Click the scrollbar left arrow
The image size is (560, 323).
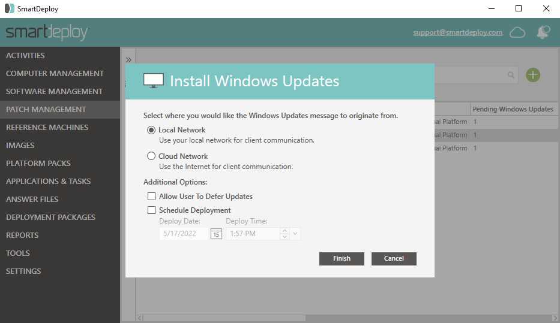click(140, 318)
